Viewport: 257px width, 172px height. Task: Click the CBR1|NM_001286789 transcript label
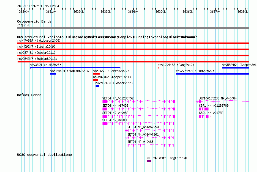[214, 106]
